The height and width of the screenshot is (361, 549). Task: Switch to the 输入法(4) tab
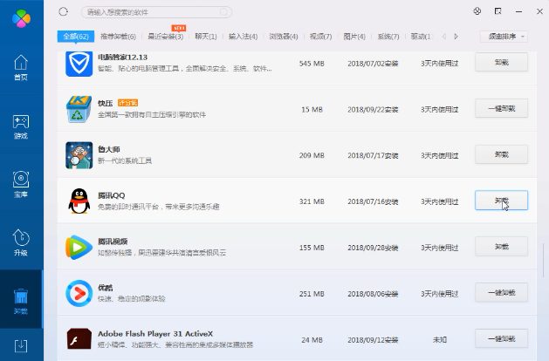click(243, 37)
